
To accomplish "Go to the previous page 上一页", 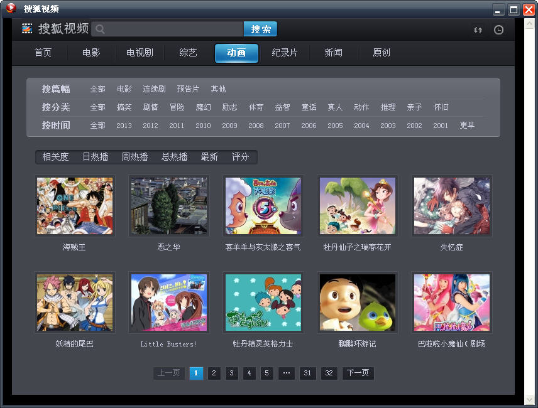I will coord(169,373).
